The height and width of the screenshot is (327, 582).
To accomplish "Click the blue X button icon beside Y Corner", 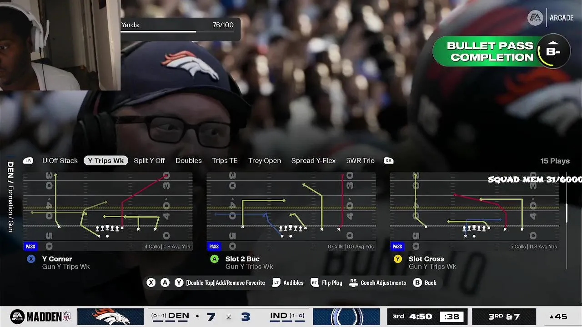I will (x=31, y=259).
